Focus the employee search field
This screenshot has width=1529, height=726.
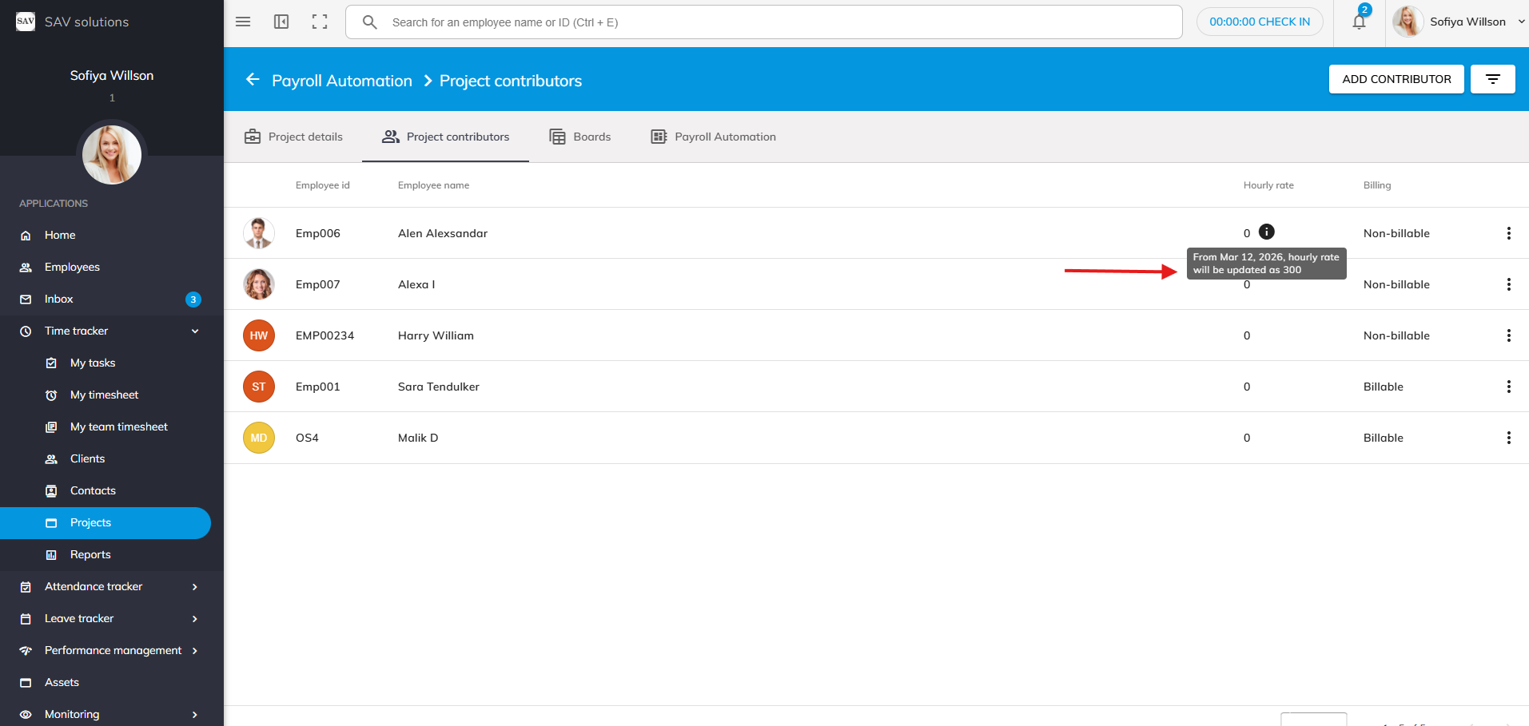coord(775,22)
